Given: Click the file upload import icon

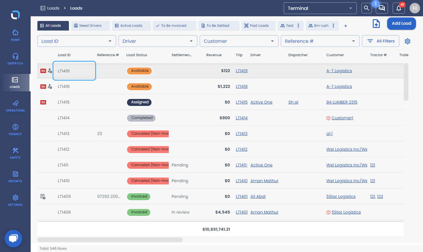Looking at the screenshot, I should [376, 24].
